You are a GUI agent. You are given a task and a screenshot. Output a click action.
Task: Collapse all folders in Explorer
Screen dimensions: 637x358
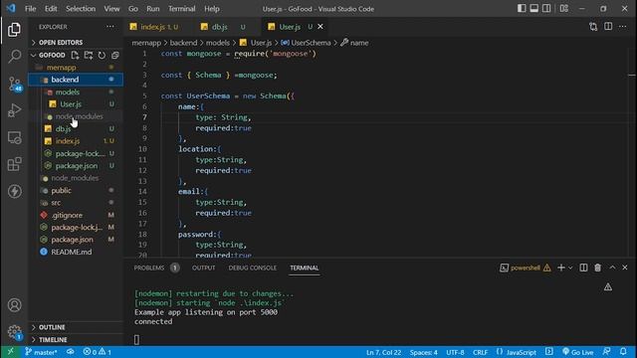tap(115, 56)
